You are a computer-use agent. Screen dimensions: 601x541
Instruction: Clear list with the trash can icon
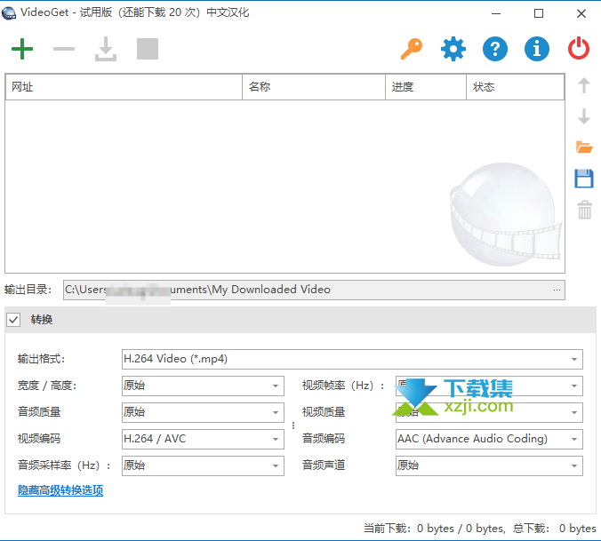coord(584,210)
